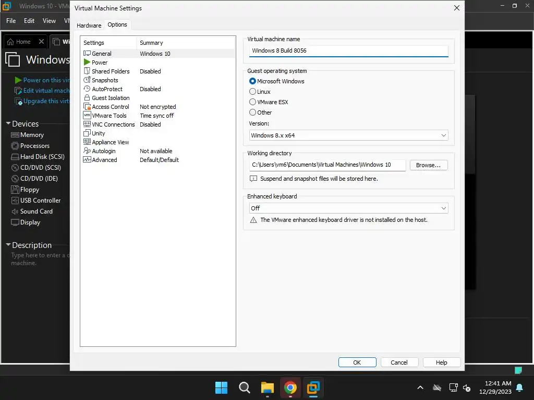Click Settings column header

pyautogui.click(x=94, y=43)
